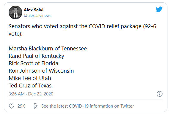Click the 'Rick Scott of Florida' line
This screenshot has height=115, width=171.
33,63
